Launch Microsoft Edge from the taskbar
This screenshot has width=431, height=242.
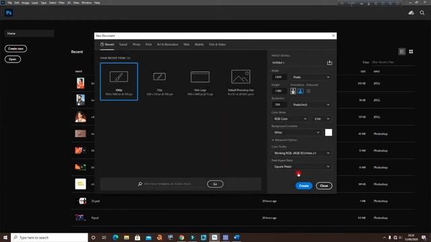(115, 237)
